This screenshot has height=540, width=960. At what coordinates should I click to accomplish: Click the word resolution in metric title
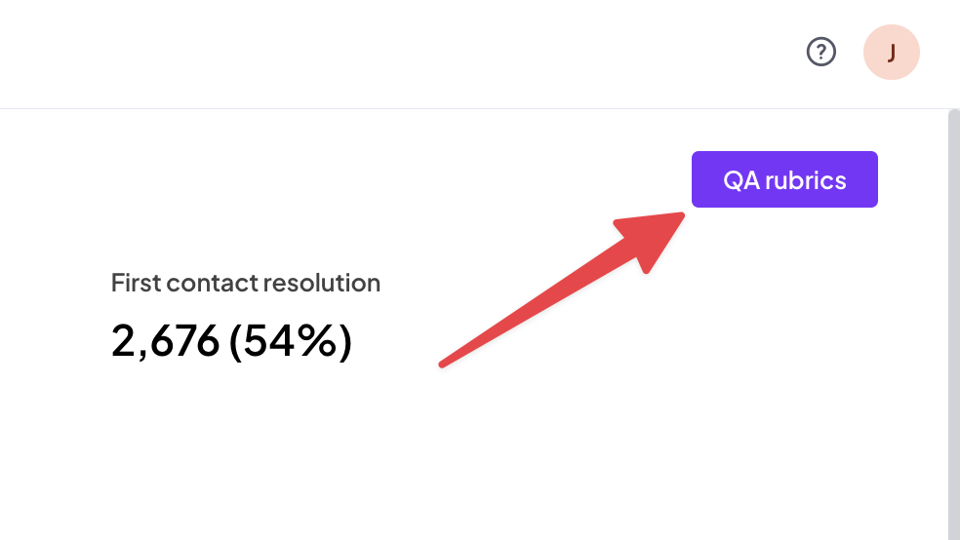click(321, 283)
